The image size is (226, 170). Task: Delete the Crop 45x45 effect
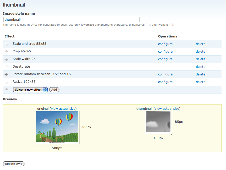tap(201, 51)
